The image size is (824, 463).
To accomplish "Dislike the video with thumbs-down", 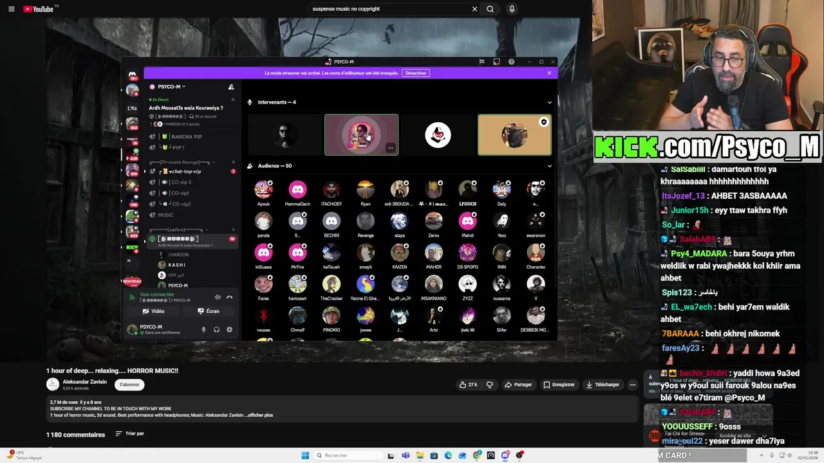I will (x=489, y=385).
